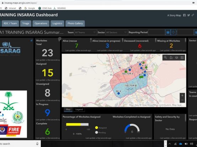
Task: Switch to the Legend tab below map
Action: point(79,109)
